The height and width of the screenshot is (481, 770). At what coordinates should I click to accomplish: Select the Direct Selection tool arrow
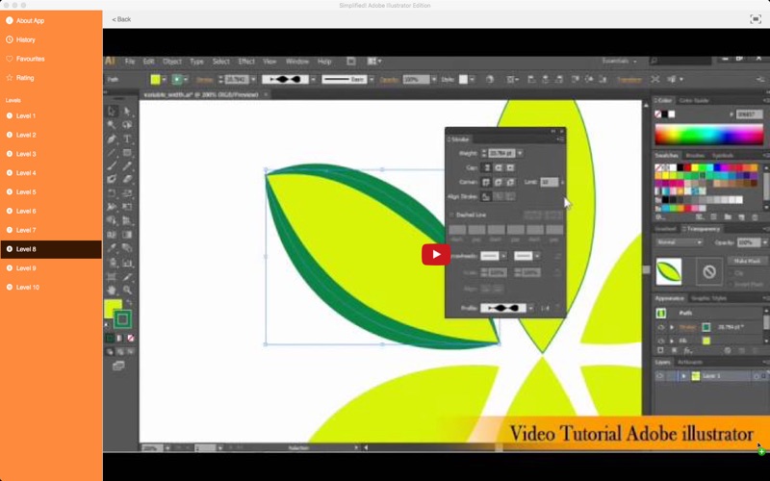pos(127,111)
